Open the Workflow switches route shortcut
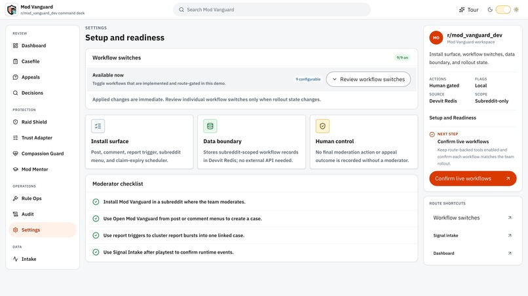528x296 pixels. tap(473, 218)
